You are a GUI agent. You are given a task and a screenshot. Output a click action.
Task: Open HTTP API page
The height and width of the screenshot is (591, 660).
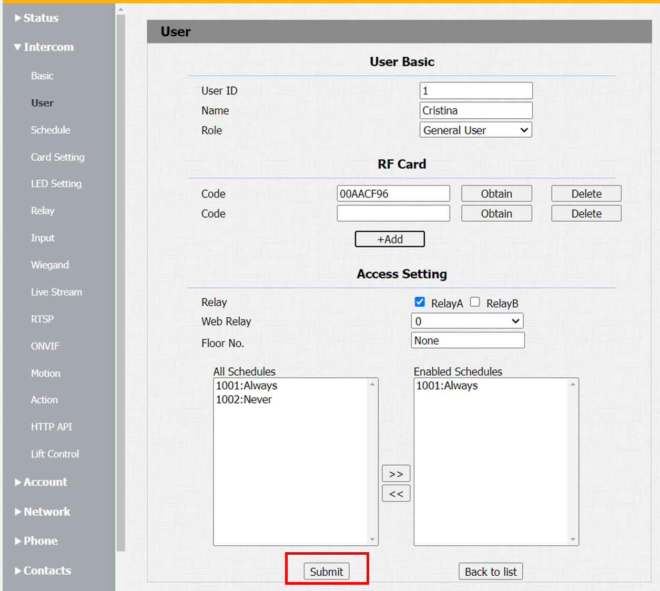(x=52, y=427)
